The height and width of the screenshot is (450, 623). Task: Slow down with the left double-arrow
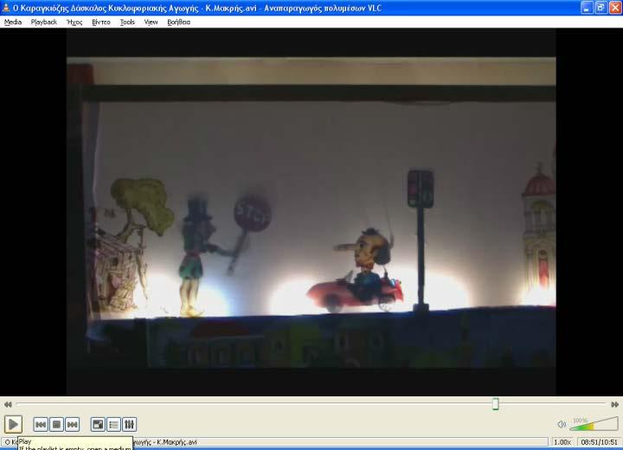click(x=8, y=404)
